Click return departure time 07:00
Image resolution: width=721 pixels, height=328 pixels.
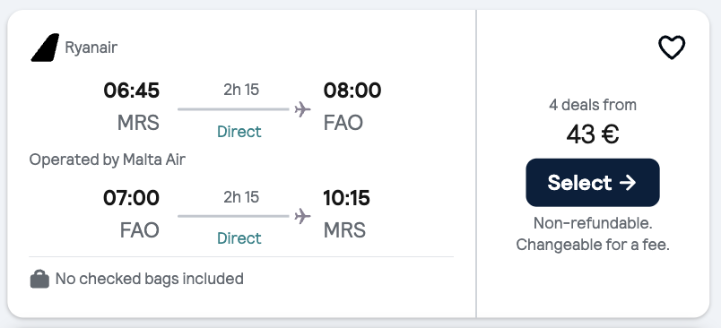[x=132, y=198]
